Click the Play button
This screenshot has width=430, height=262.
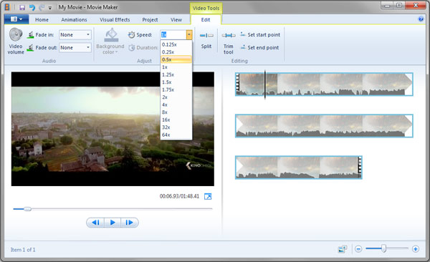click(113, 223)
